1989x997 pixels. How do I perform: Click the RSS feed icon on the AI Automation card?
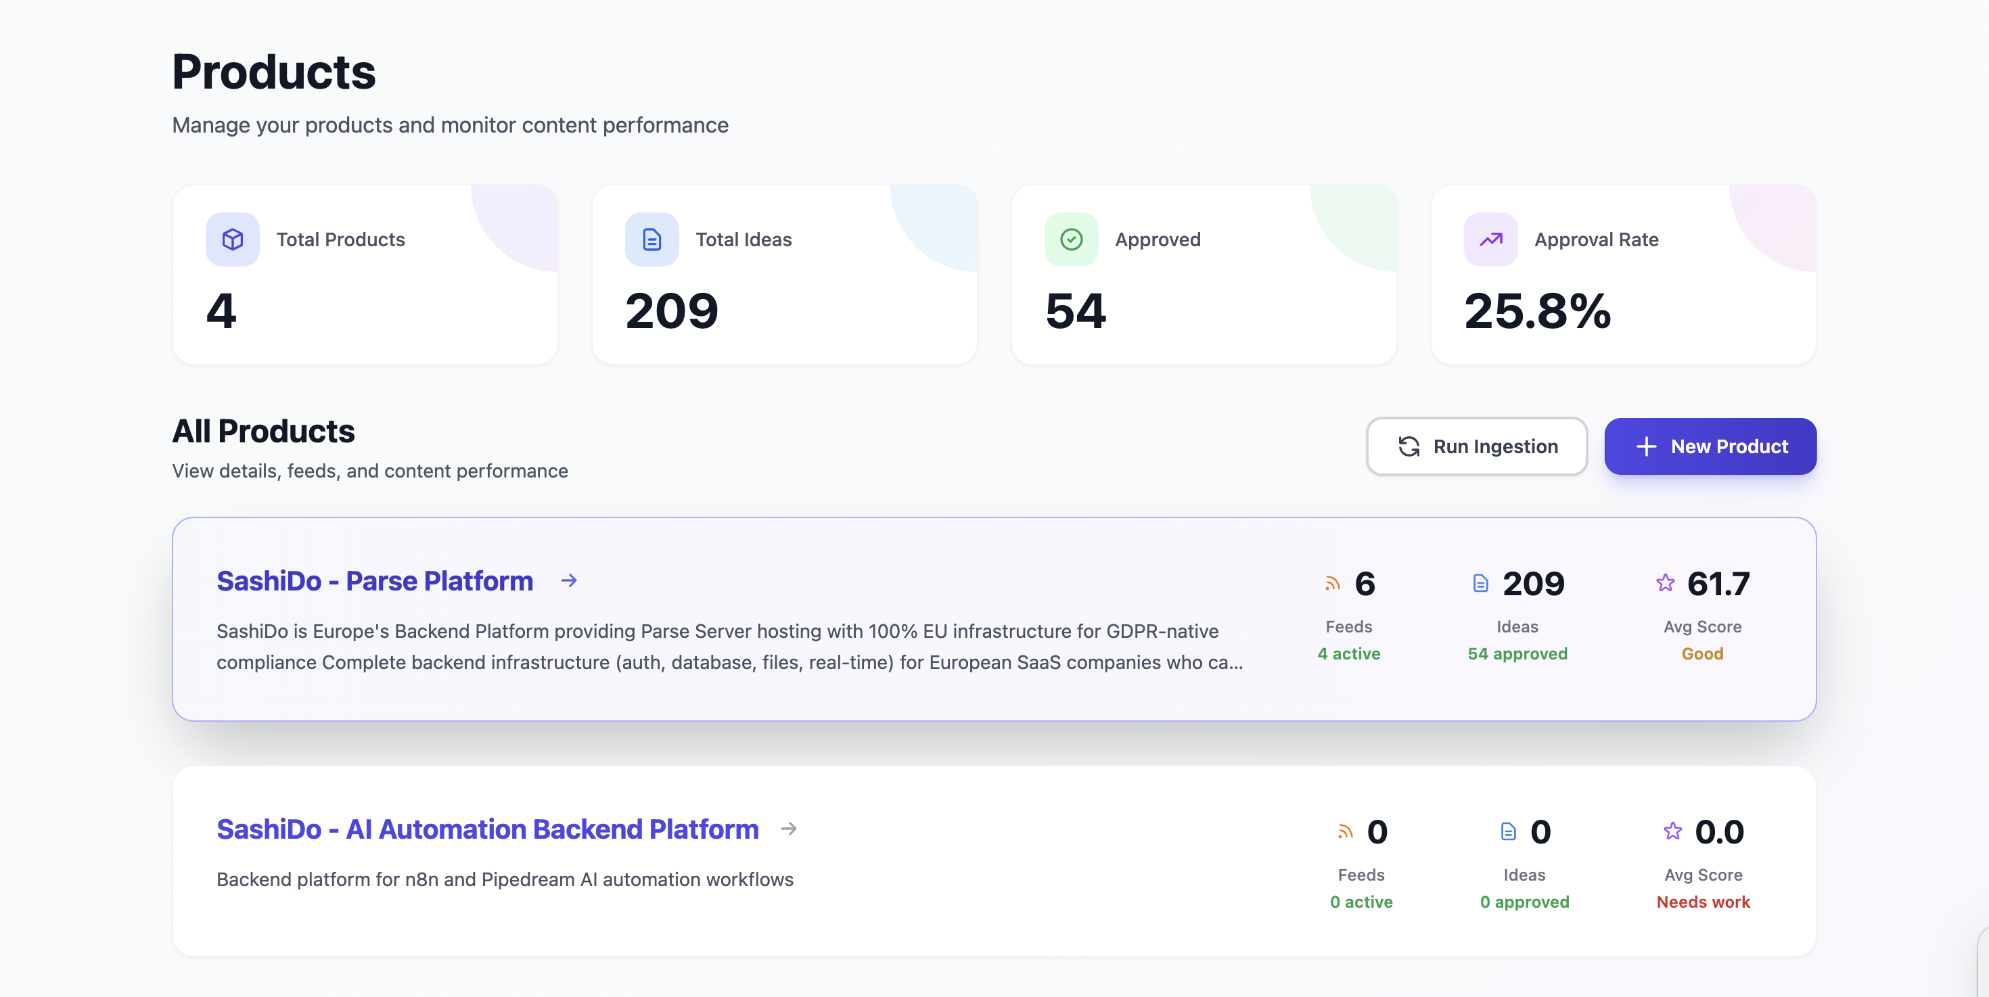coord(1346,832)
